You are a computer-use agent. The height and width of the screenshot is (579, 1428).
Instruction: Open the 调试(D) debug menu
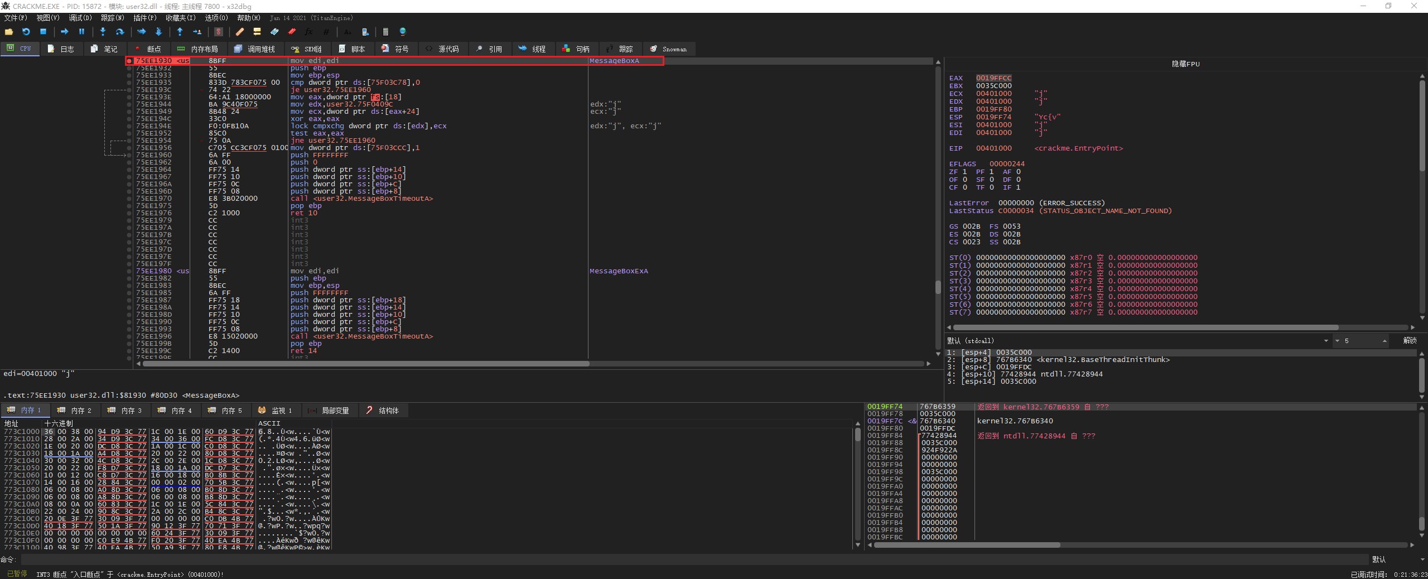(x=80, y=18)
